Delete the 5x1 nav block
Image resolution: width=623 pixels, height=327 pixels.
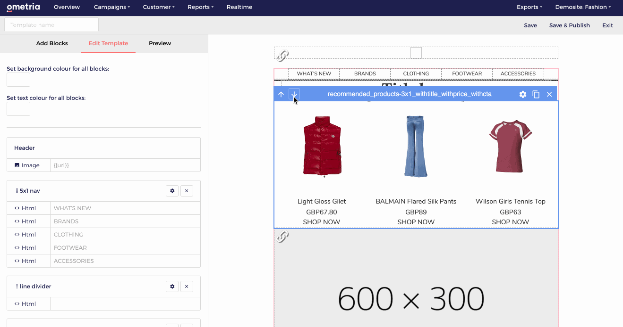(187, 191)
